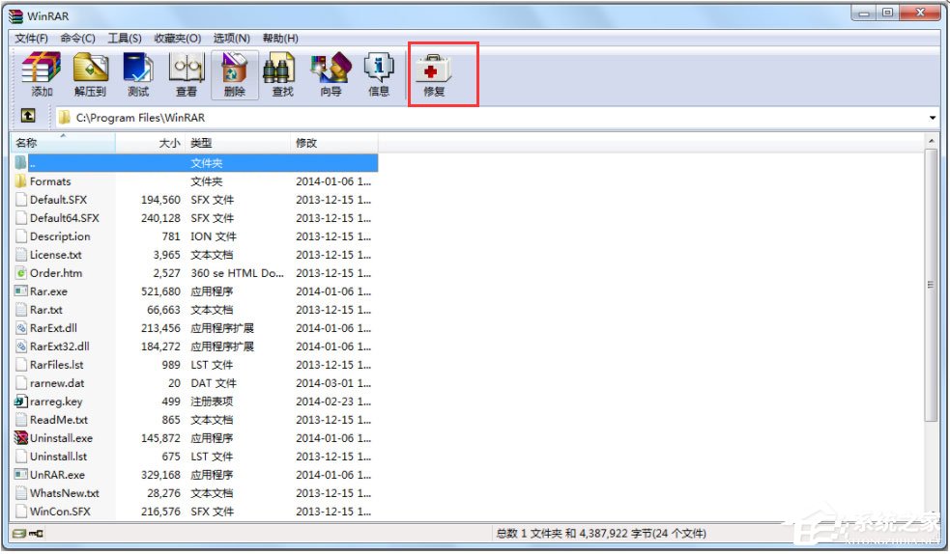Click the Uninstall.exe file icon

click(x=20, y=438)
